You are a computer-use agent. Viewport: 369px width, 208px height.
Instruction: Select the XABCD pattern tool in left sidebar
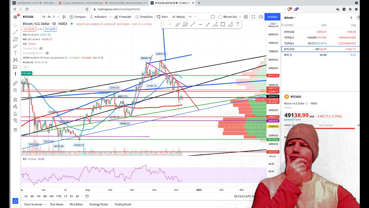coord(15,60)
